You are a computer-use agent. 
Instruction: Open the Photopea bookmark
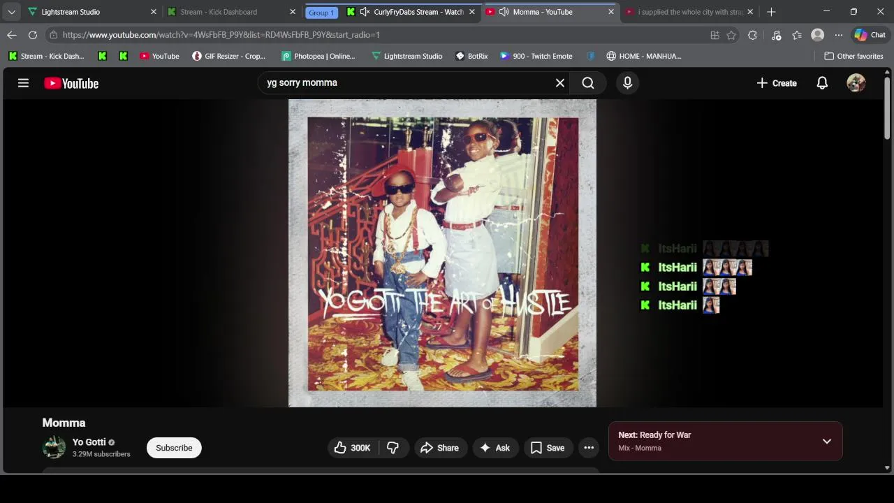[318, 56]
